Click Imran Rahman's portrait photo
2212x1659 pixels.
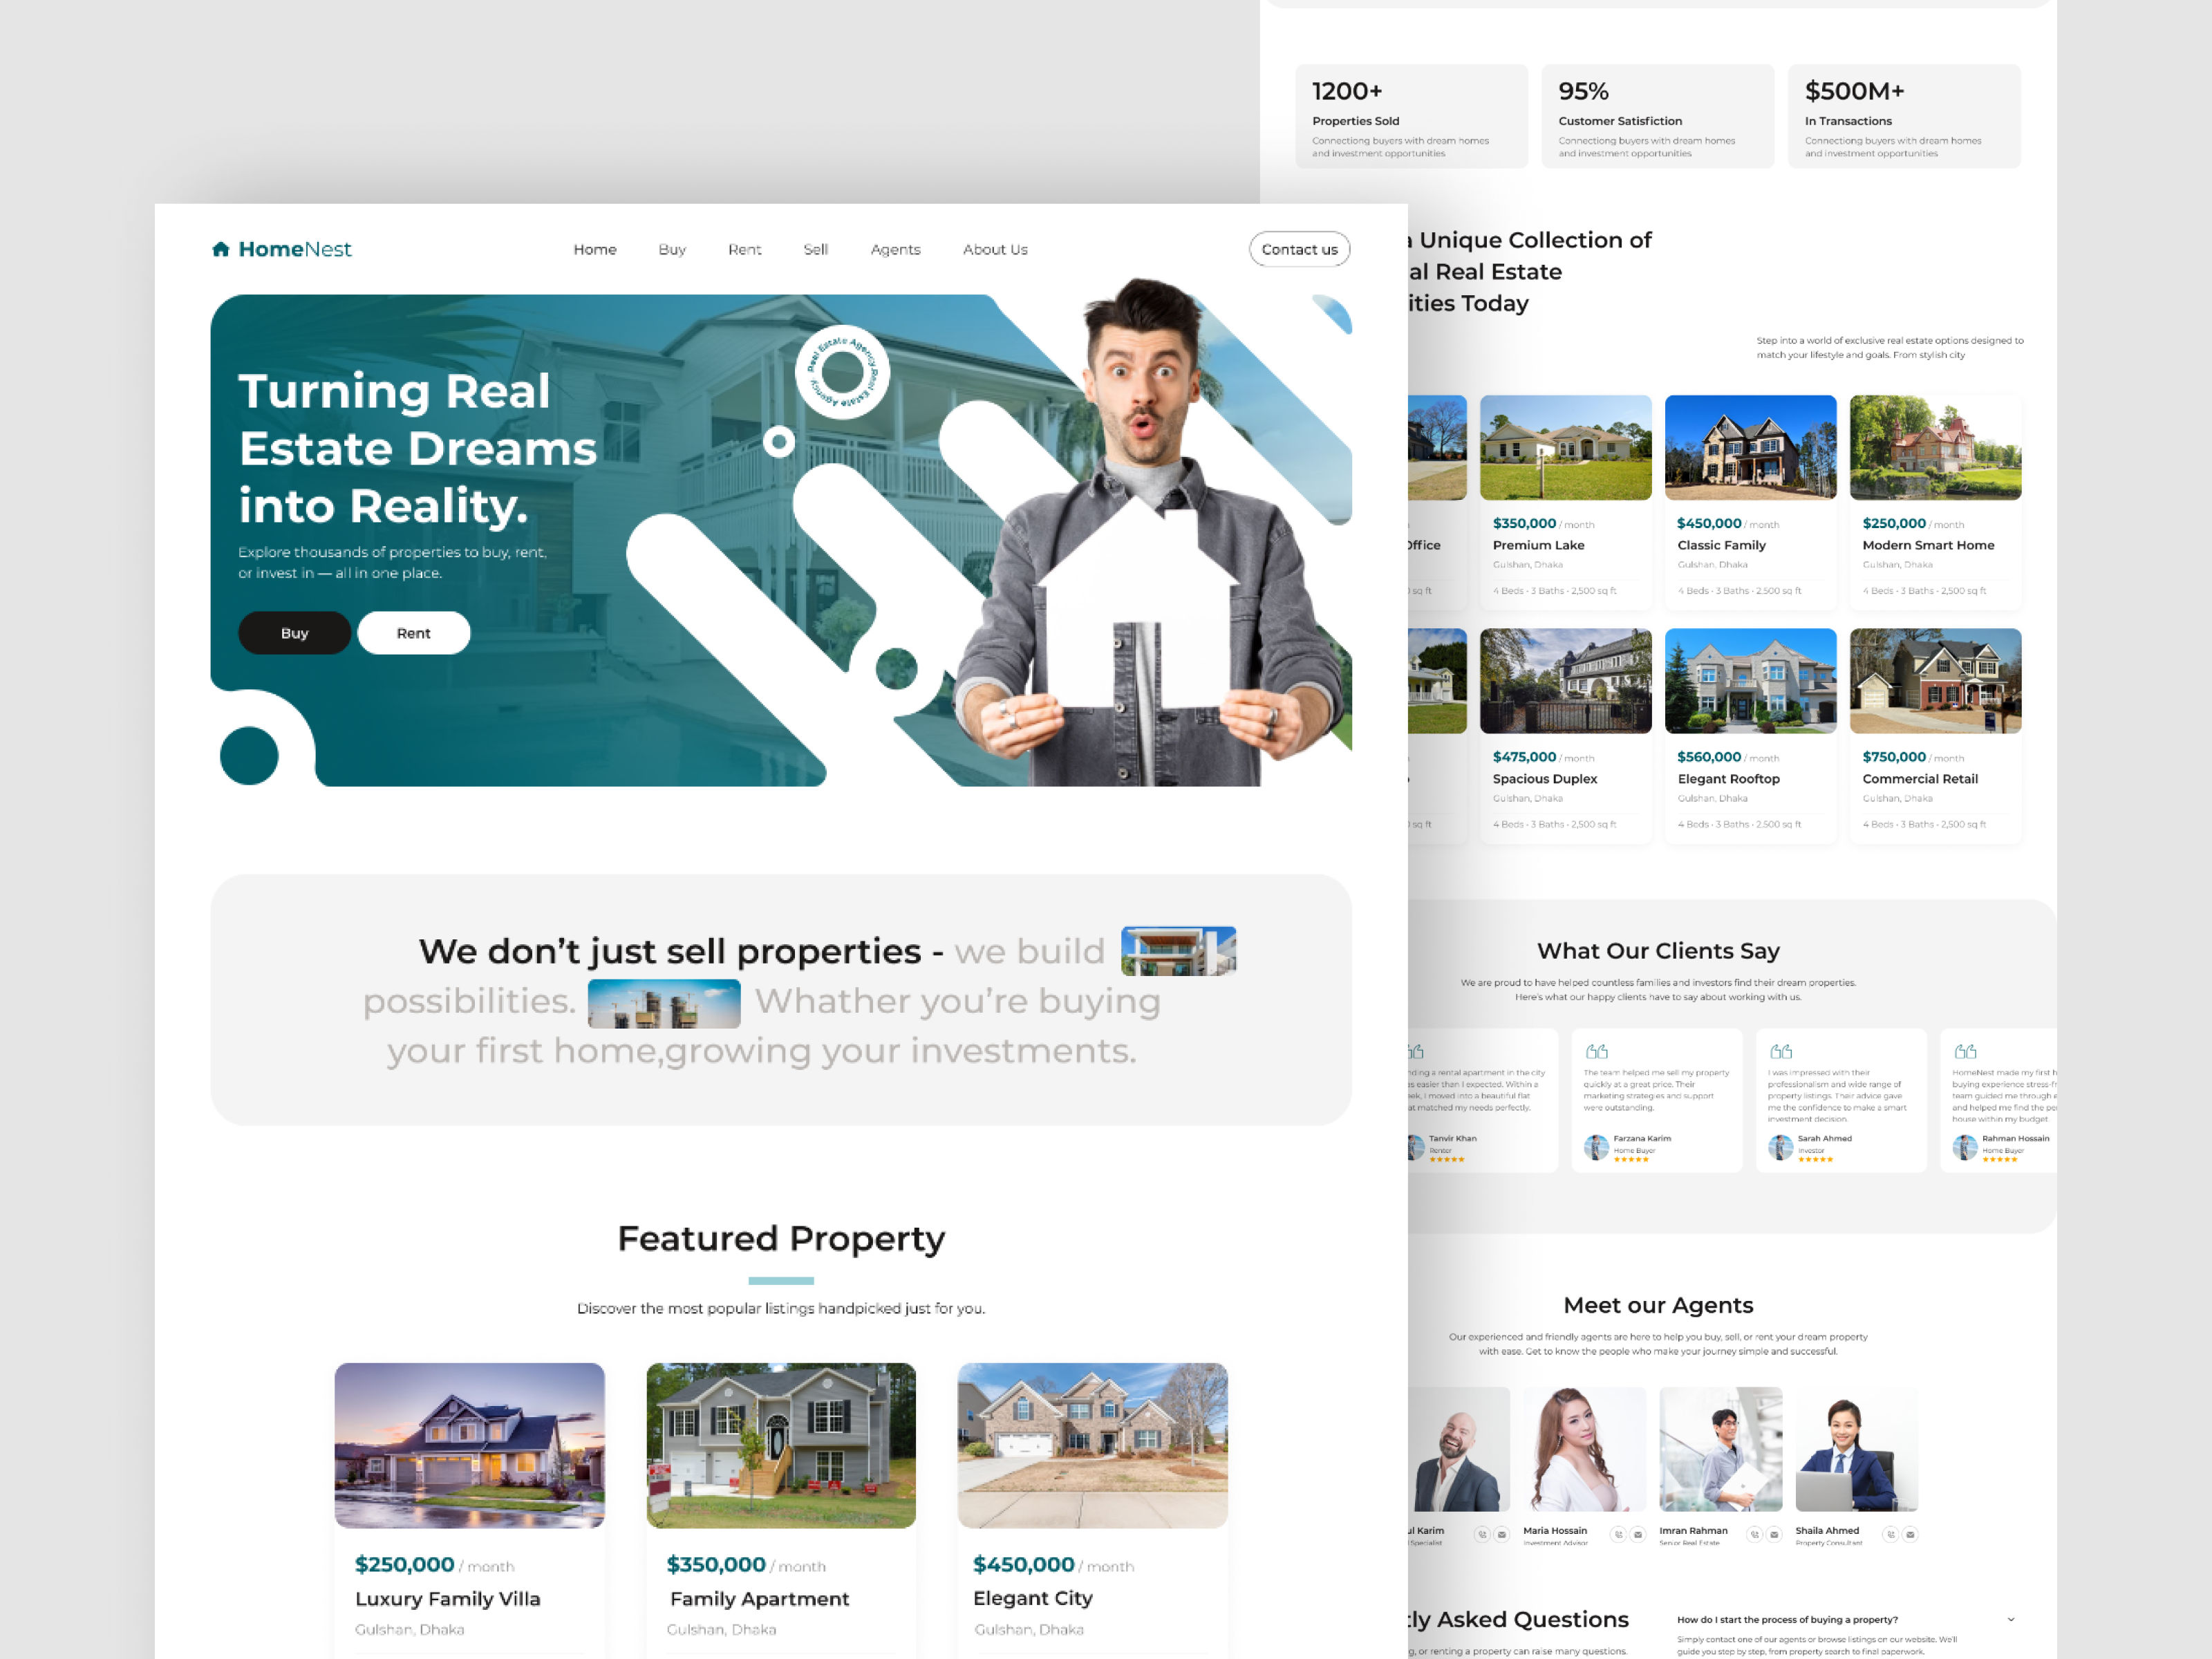coord(1720,1449)
